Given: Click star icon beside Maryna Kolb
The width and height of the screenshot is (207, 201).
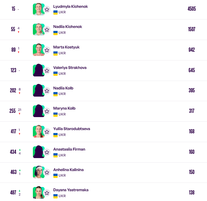Looking at the screenshot, I should click(47, 111).
